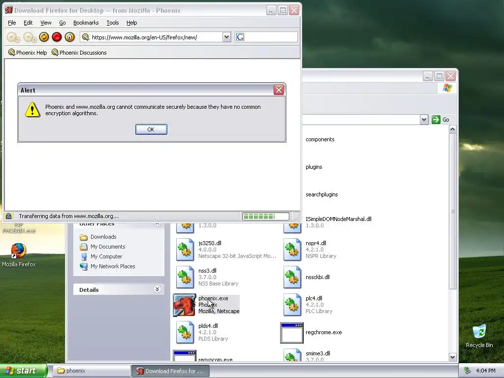The image size is (504, 378).
Task: Stop loading with the red Stop icon
Action: pos(57,37)
